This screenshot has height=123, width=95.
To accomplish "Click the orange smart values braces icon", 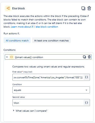I will tap(11, 57).
